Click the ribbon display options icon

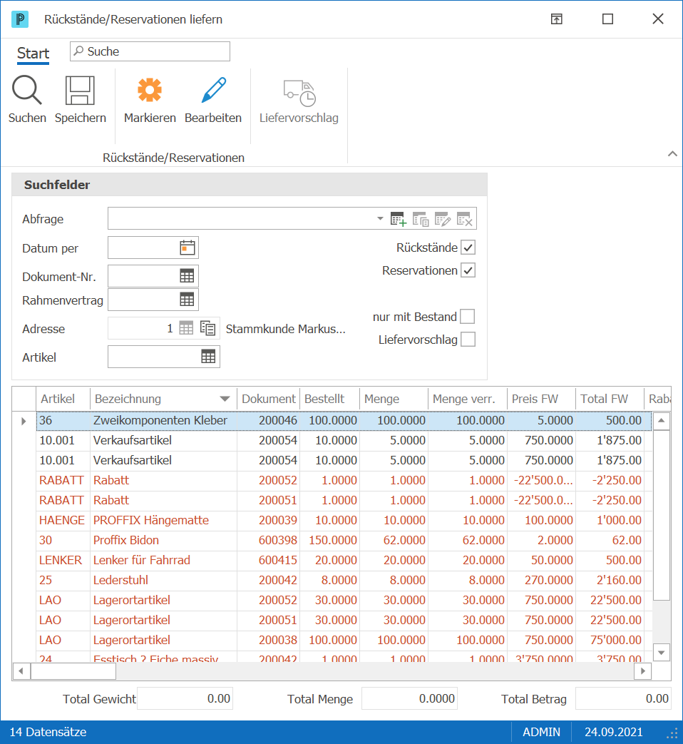pyautogui.click(x=556, y=19)
